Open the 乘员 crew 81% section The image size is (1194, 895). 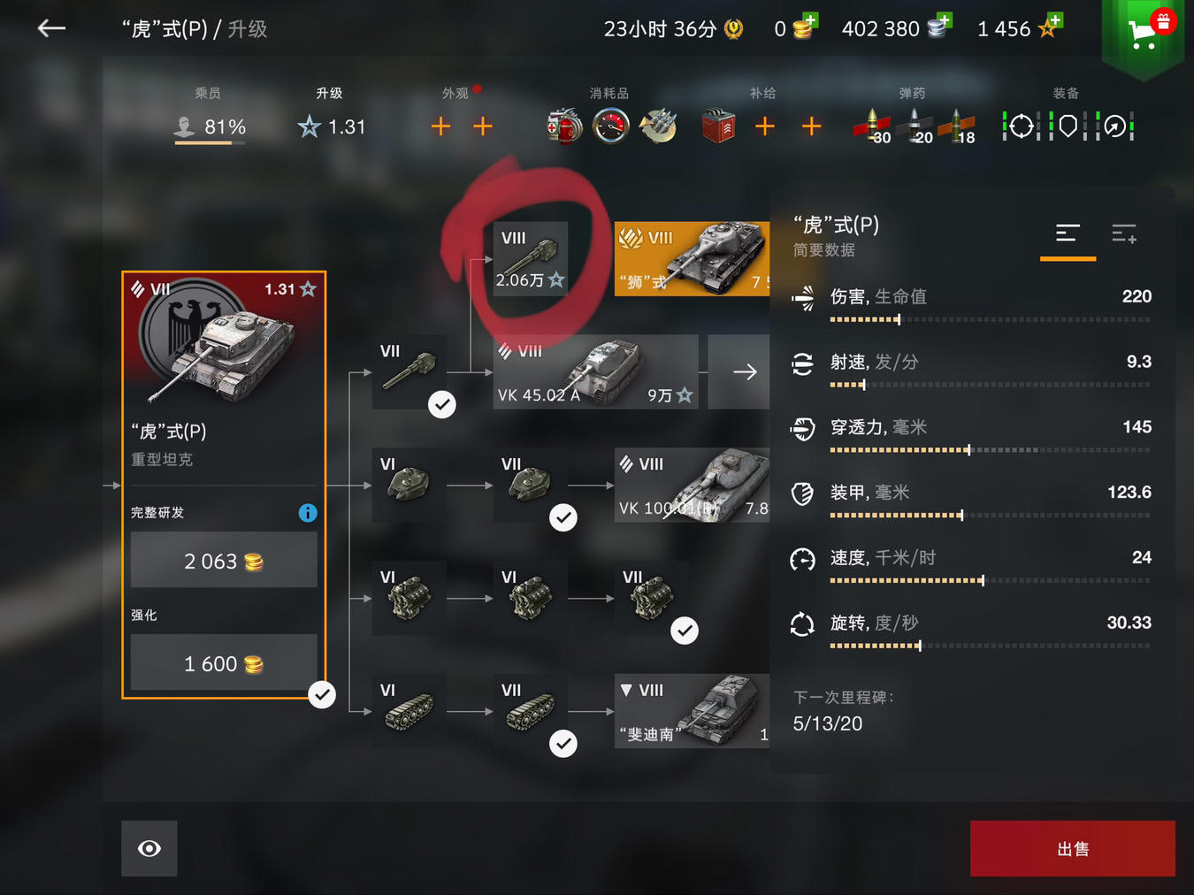click(x=210, y=117)
